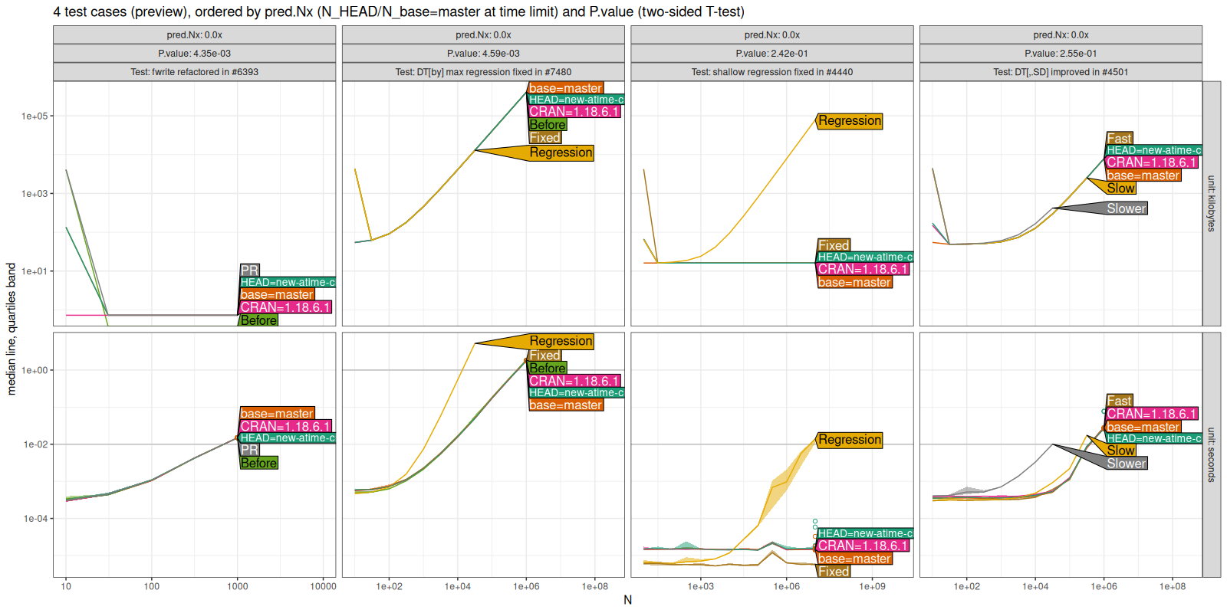Click the 'PR' label in fwrite kilobytes panel
Screen dimensions: 1227x613
249,270
